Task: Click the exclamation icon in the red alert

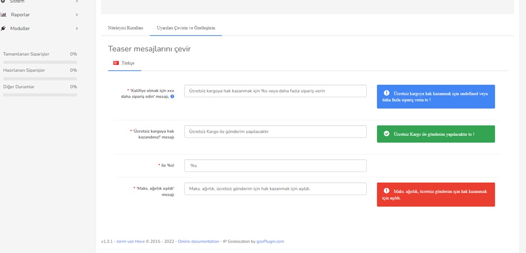Action: point(387,191)
